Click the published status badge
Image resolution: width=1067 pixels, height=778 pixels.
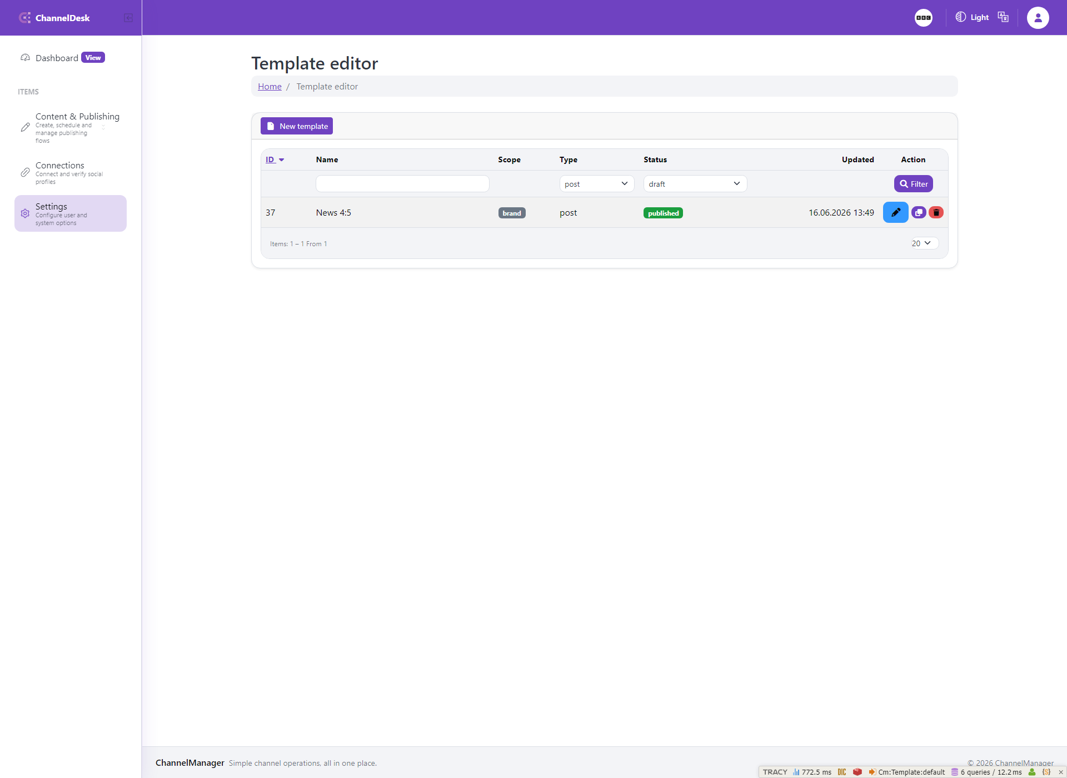(664, 213)
